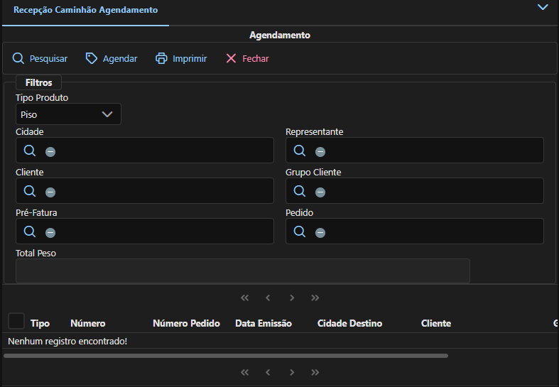Click the Imprimir button label
559x387 pixels.
coord(190,58)
